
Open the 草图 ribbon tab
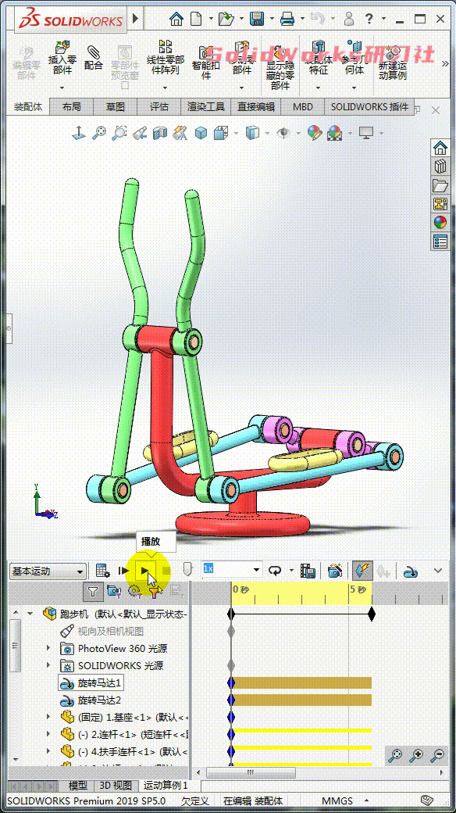115,107
